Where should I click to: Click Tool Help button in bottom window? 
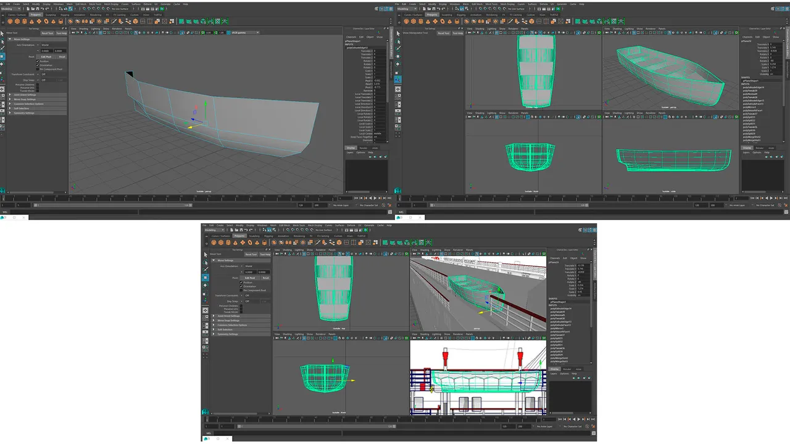265,254
